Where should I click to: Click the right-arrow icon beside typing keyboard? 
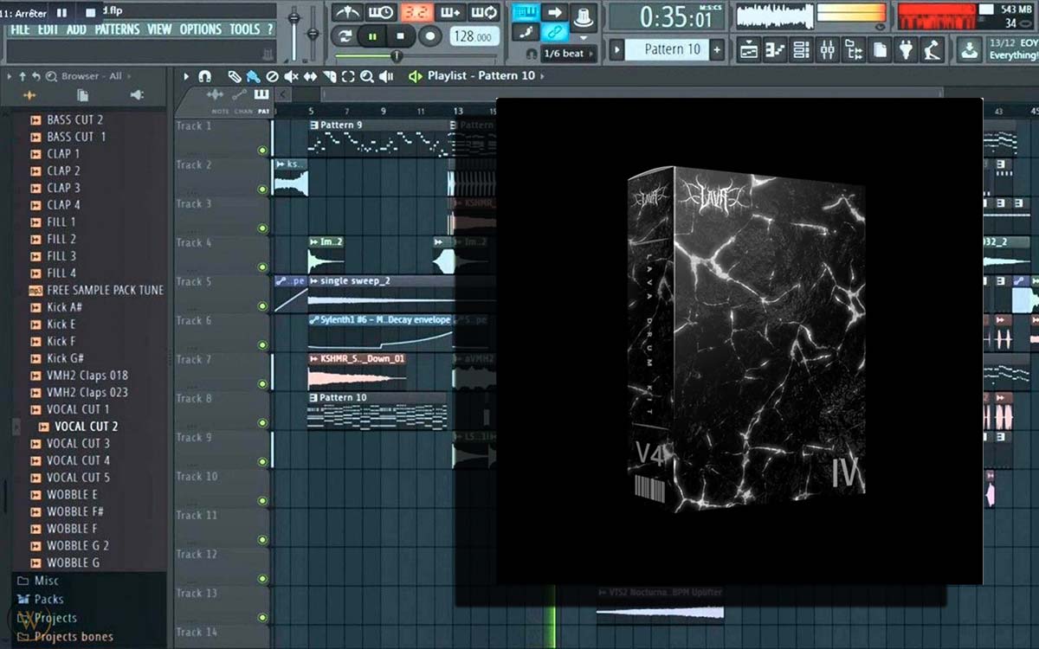tap(555, 13)
